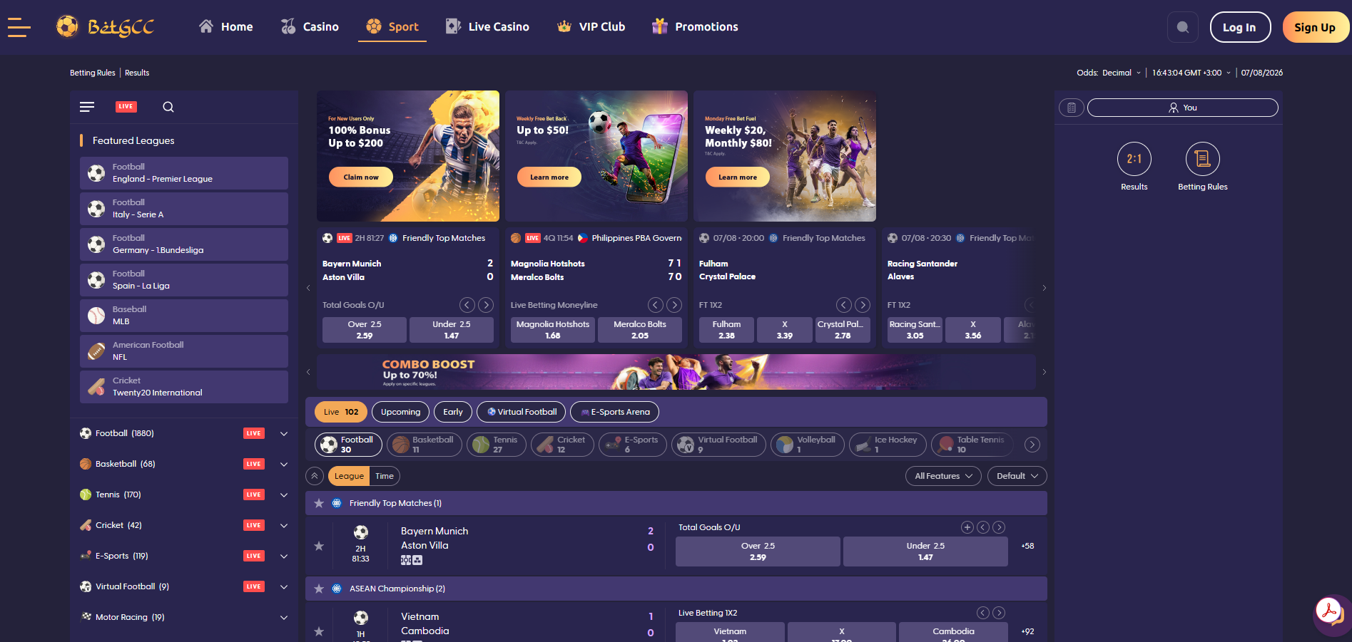The width and height of the screenshot is (1352, 642).
Task: Click the You account field in bet slip
Action: coord(1183,108)
